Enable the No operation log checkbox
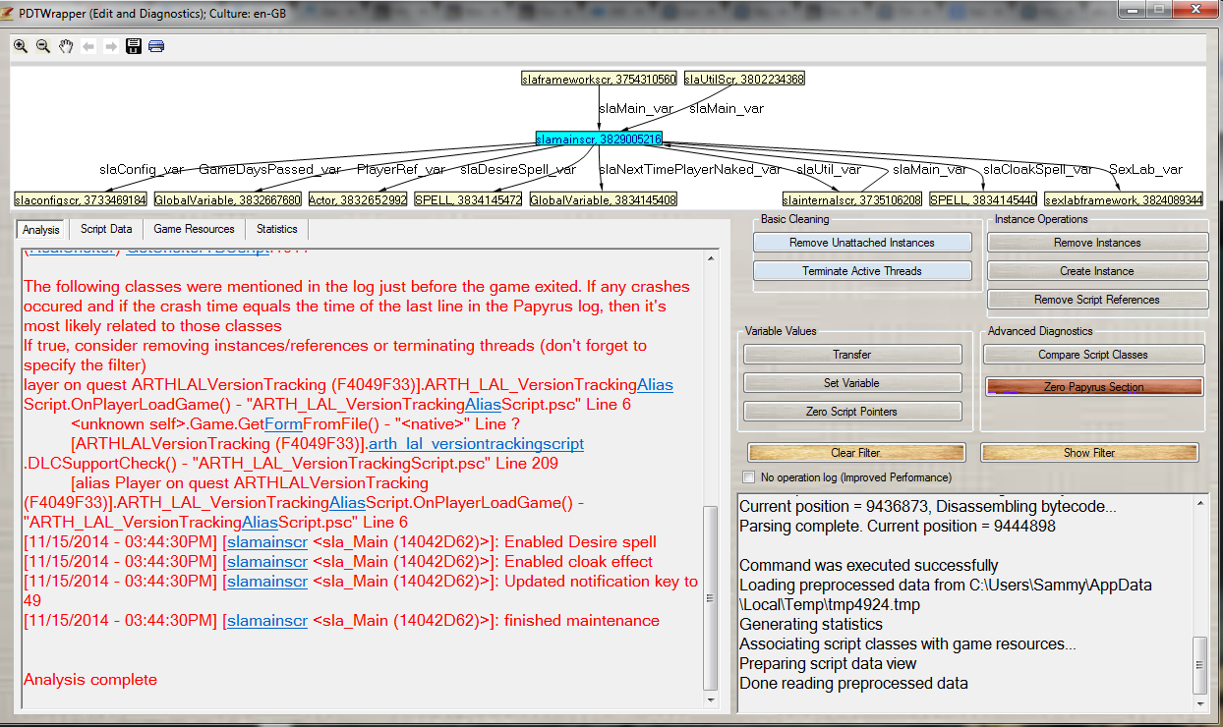The height and width of the screenshot is (727, 1223). [x=750, y=477]
